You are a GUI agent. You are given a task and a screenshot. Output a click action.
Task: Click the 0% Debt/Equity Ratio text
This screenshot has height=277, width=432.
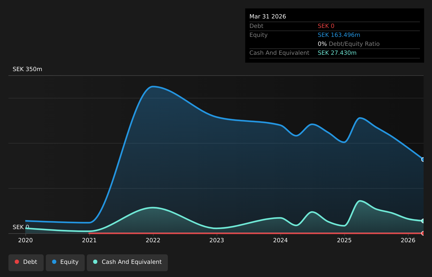point(349,44)
